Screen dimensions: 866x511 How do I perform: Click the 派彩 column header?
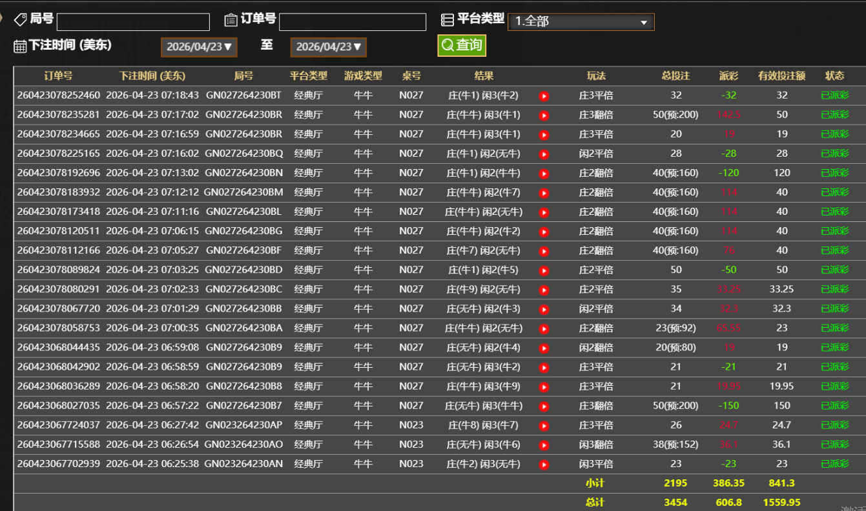pyautogui.click(x=728, y=76)
